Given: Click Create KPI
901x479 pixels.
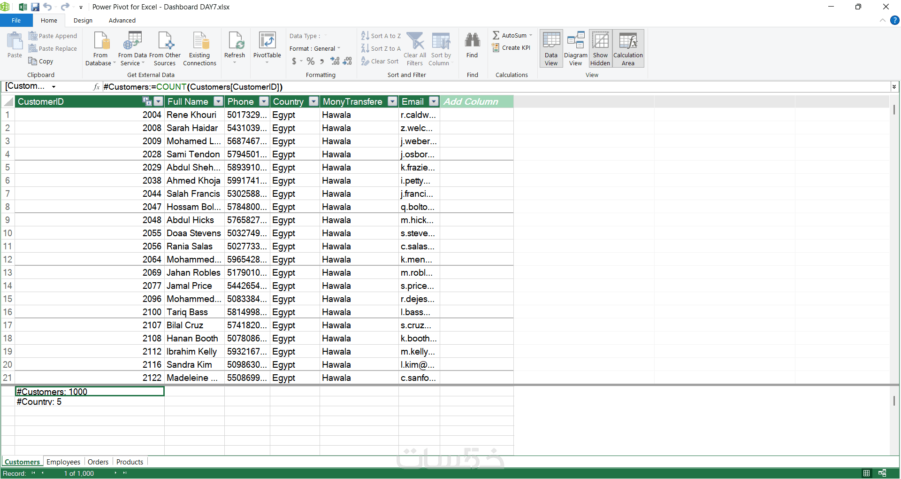Looking at the screenshot, I should 511,48.
